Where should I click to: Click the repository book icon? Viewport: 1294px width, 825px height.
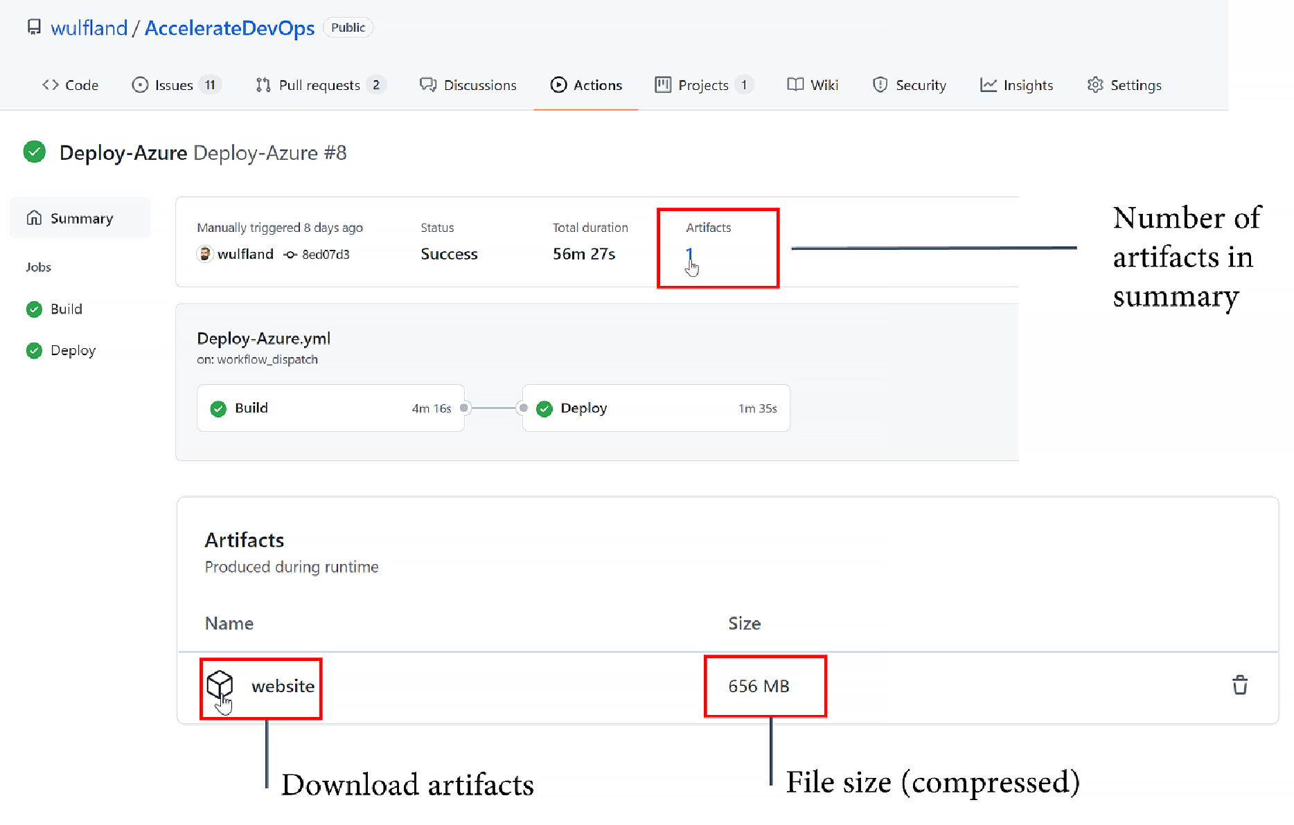(x=34, y=27)
